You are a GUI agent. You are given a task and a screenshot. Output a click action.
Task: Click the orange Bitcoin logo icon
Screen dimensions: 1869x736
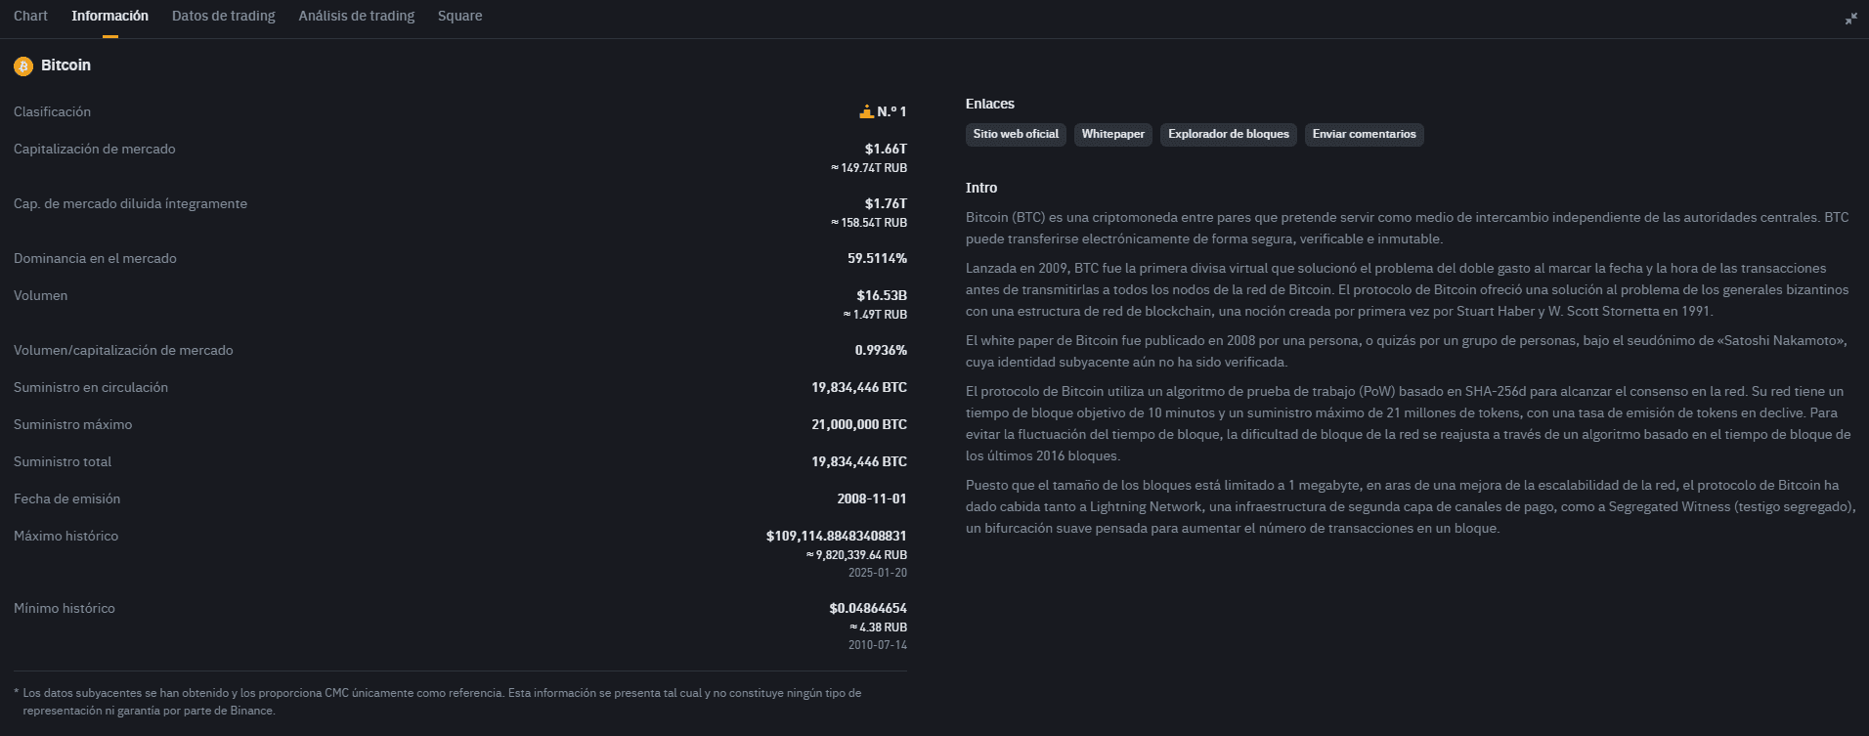(x=23, y=65)
